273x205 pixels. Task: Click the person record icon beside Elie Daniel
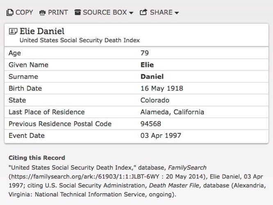click(13, 31)
